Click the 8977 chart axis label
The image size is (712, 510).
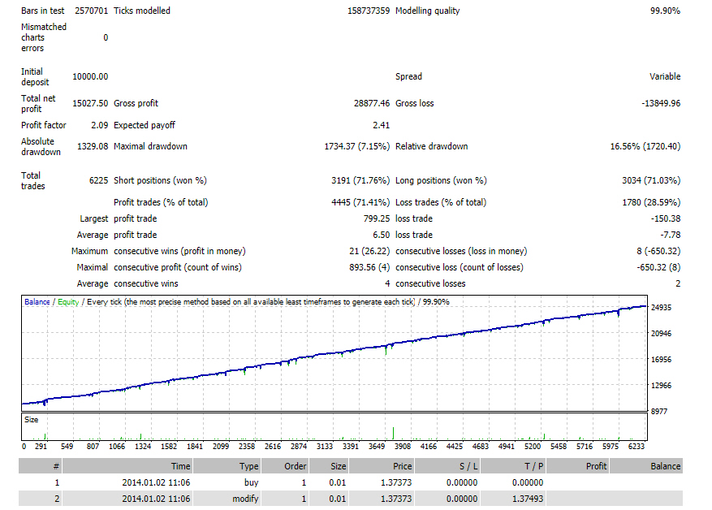(659, 412)
